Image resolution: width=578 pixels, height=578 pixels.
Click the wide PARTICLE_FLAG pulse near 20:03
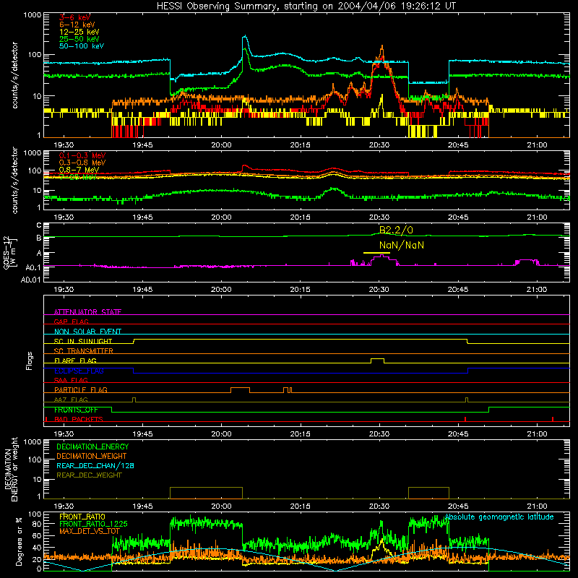(240, 390)
